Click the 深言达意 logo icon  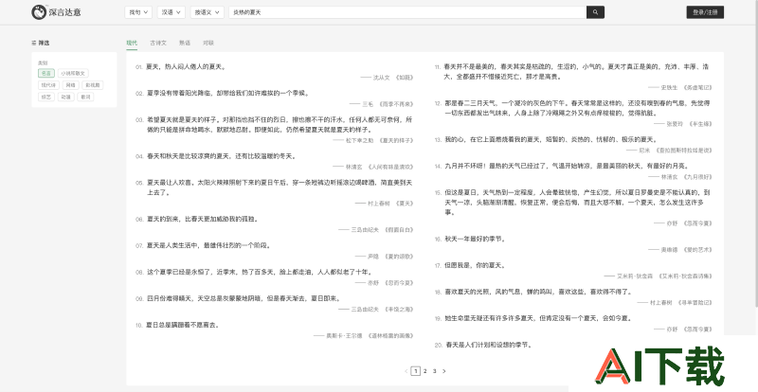click(39, 12)
